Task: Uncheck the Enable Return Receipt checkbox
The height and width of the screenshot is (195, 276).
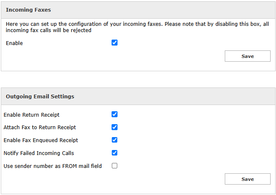Action: (114, 115)
